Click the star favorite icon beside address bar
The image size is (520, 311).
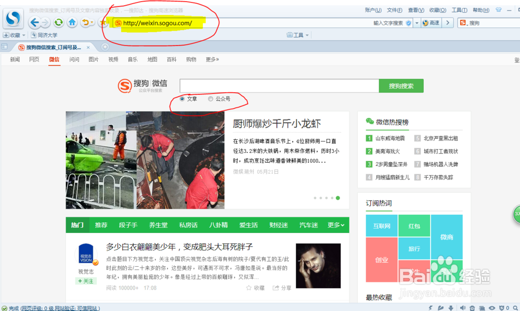pos(103,22)
